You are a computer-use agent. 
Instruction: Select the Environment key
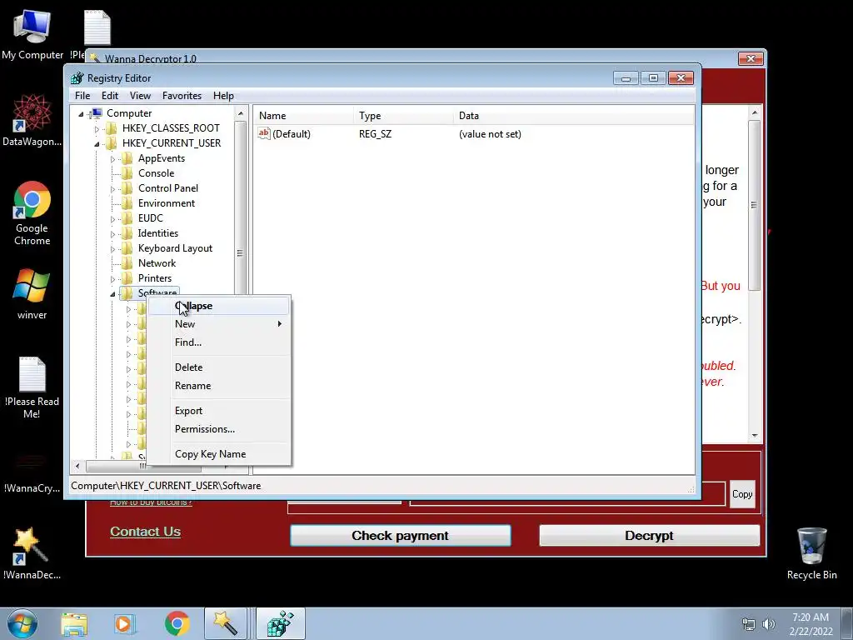[166, 203]
